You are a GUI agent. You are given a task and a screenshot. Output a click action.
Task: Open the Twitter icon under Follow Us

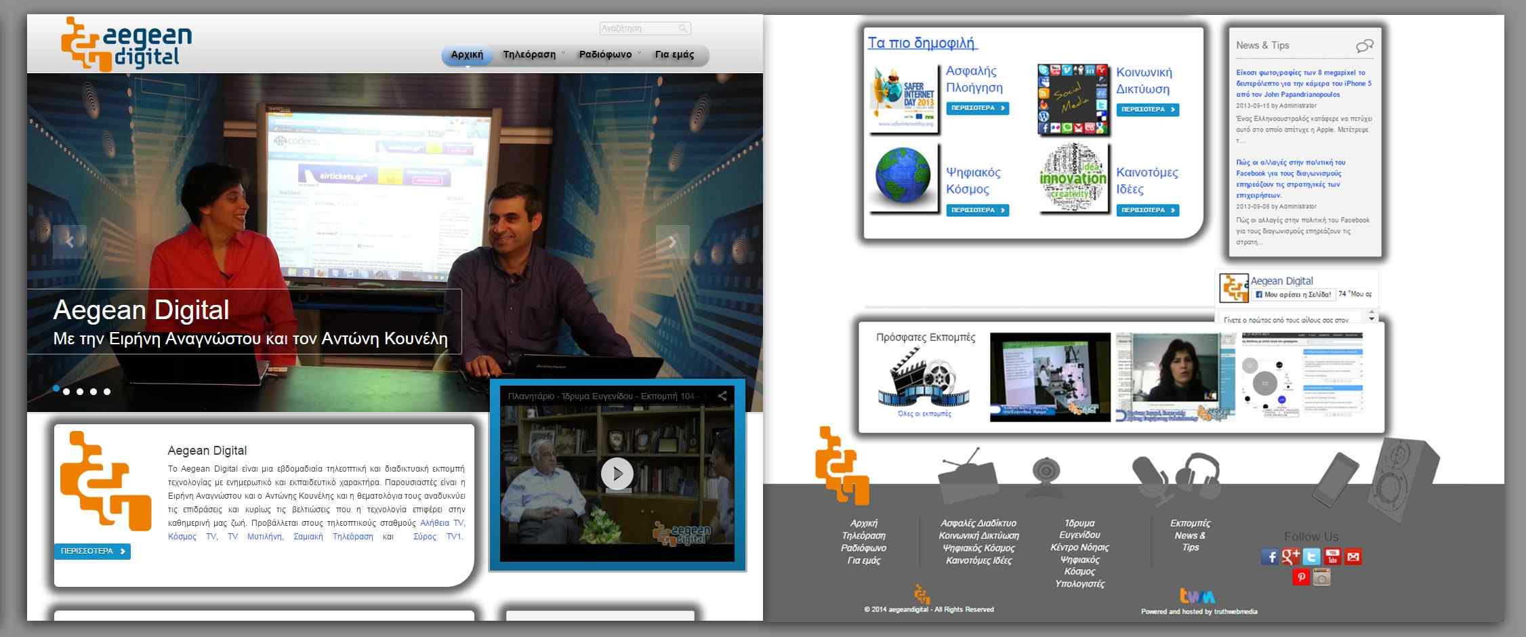(x=1312, y=557)
